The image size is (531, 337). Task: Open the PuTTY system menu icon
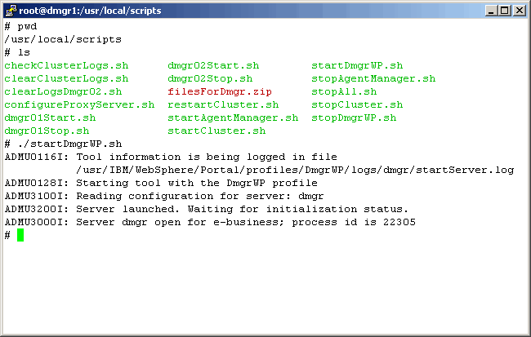[10, 10]
